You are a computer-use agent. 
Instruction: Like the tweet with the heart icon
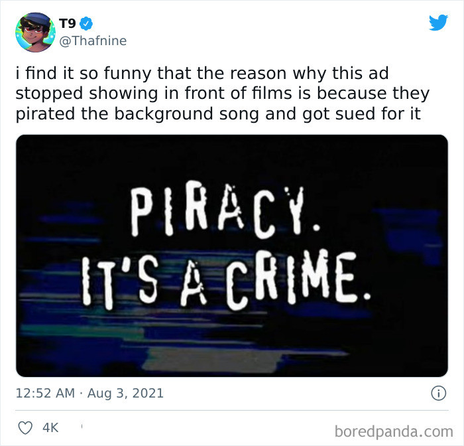(25, 428)
